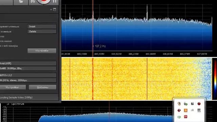Click the 107,2 Hz readout in the spectrum
Viewport: 217px width, 122px height.
(99, 46)
